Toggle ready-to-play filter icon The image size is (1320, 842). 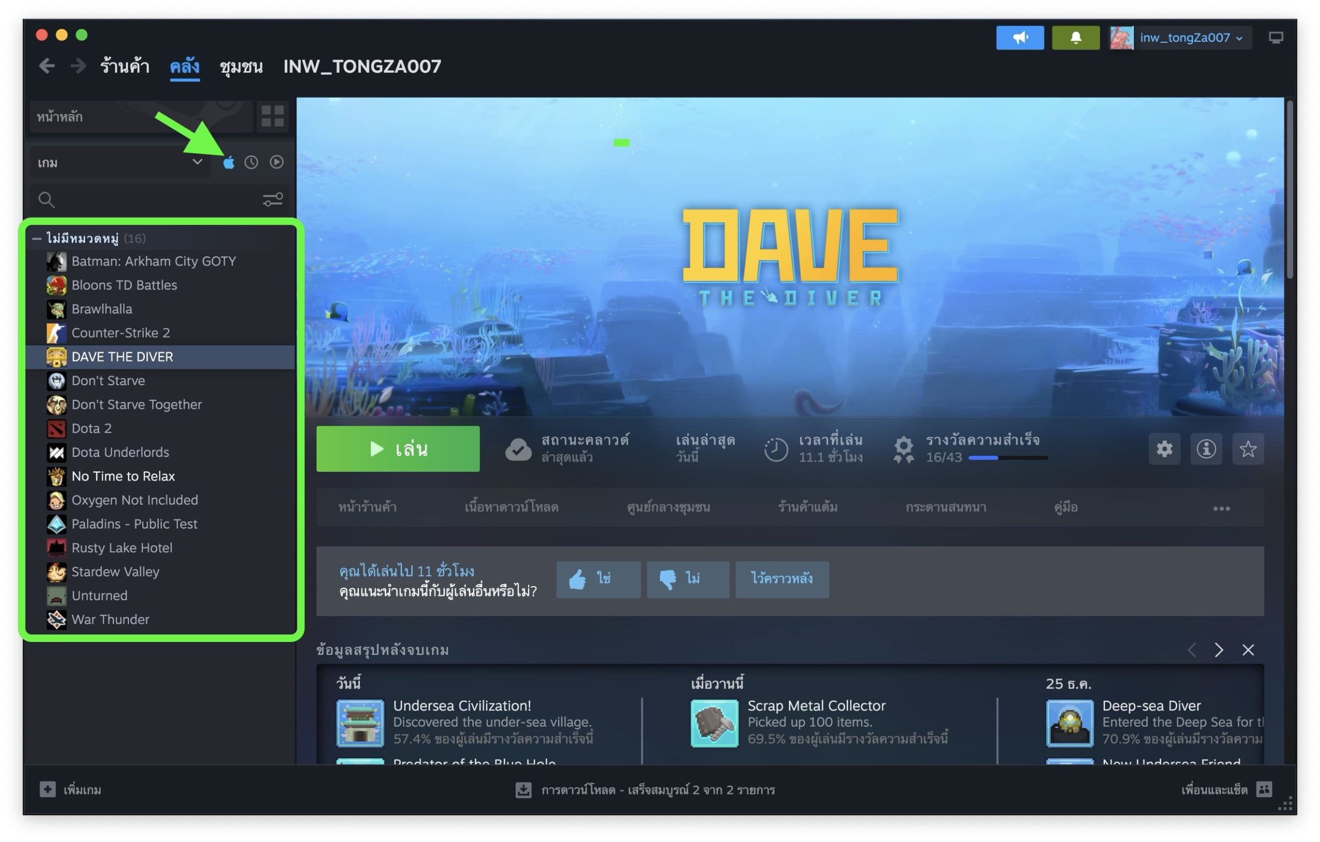point(276,162)
